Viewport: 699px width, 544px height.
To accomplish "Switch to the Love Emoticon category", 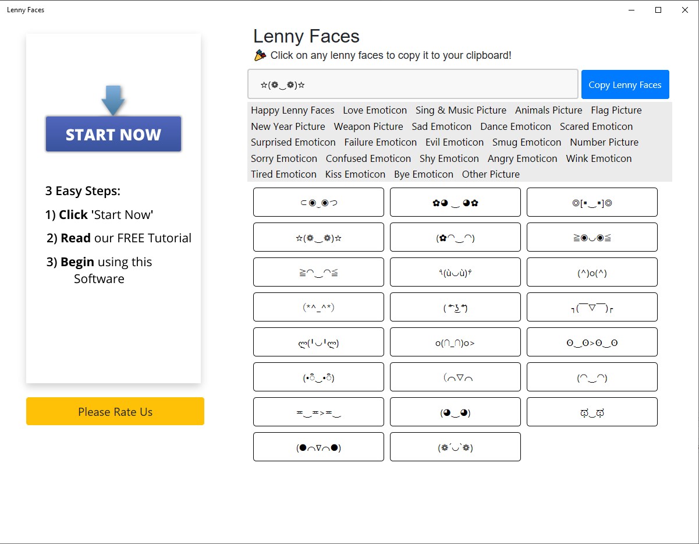I will pyautogui.click(x=375, y=110).
